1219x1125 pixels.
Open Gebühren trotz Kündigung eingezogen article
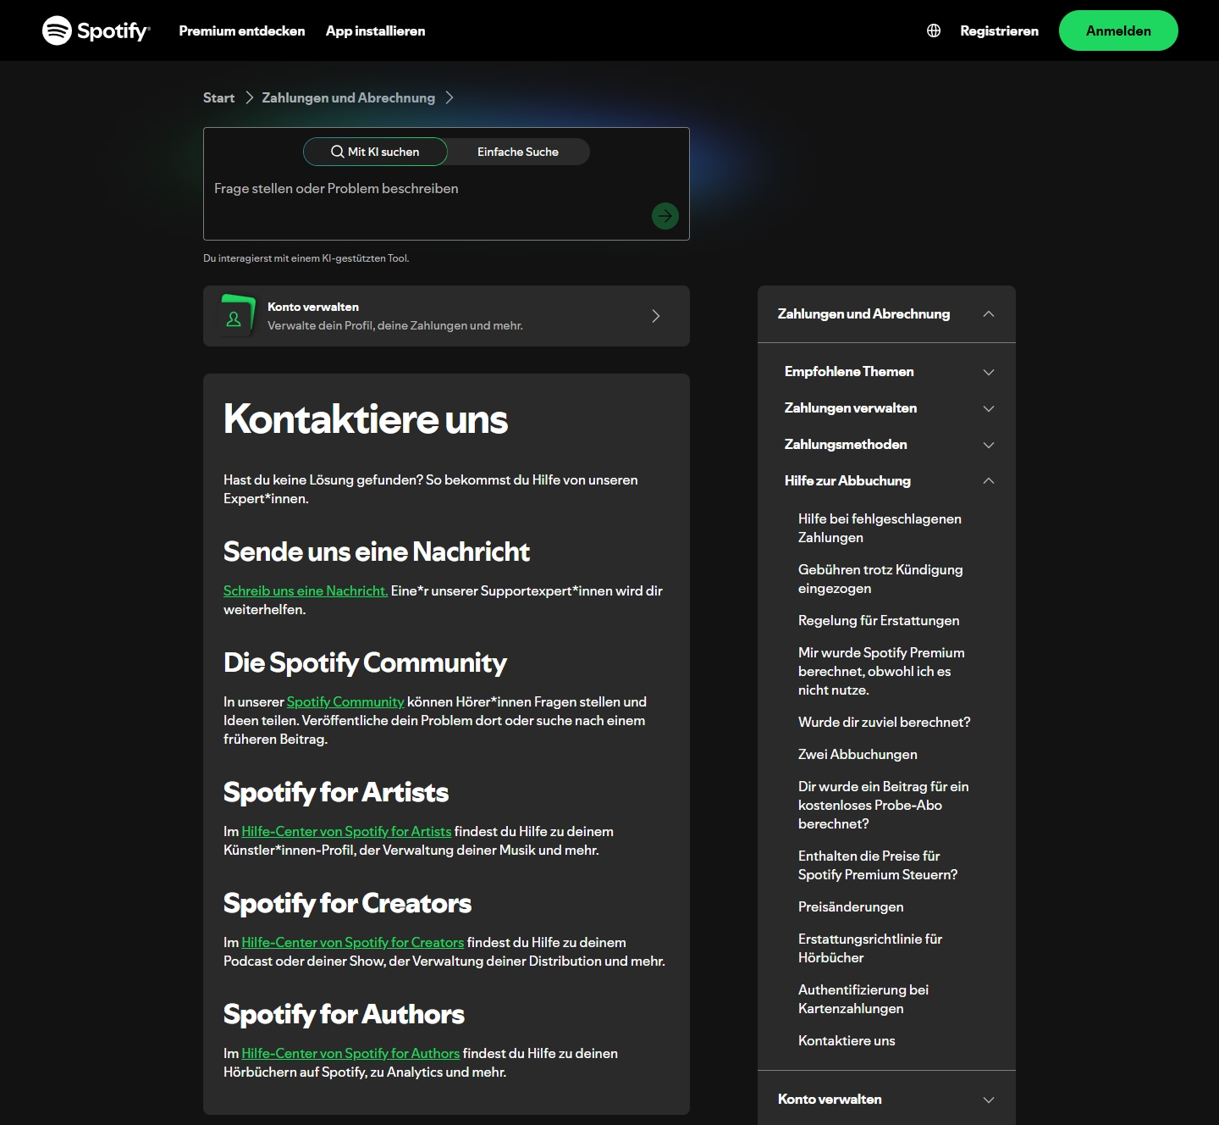[x=880, y=579]
